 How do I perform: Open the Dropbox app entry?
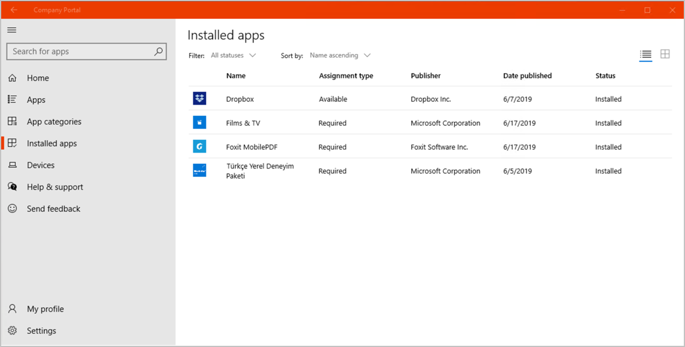click(x=430, y=99)
